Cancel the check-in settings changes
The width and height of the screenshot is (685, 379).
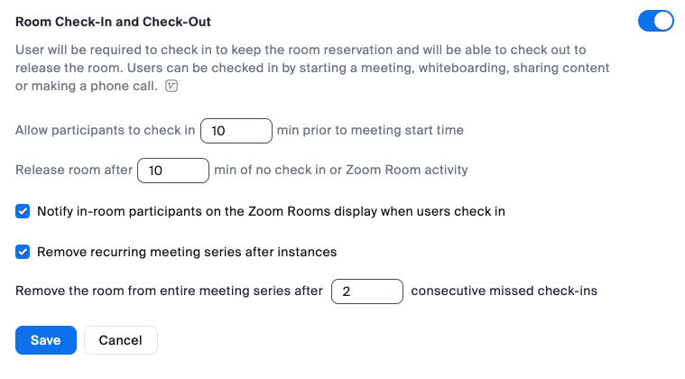point(121,340)
